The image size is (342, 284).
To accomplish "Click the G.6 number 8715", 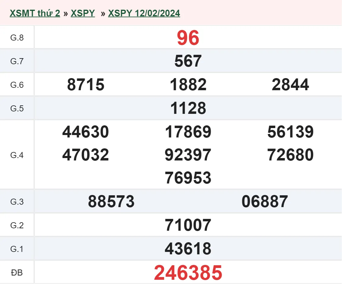I will coord(86,85).
